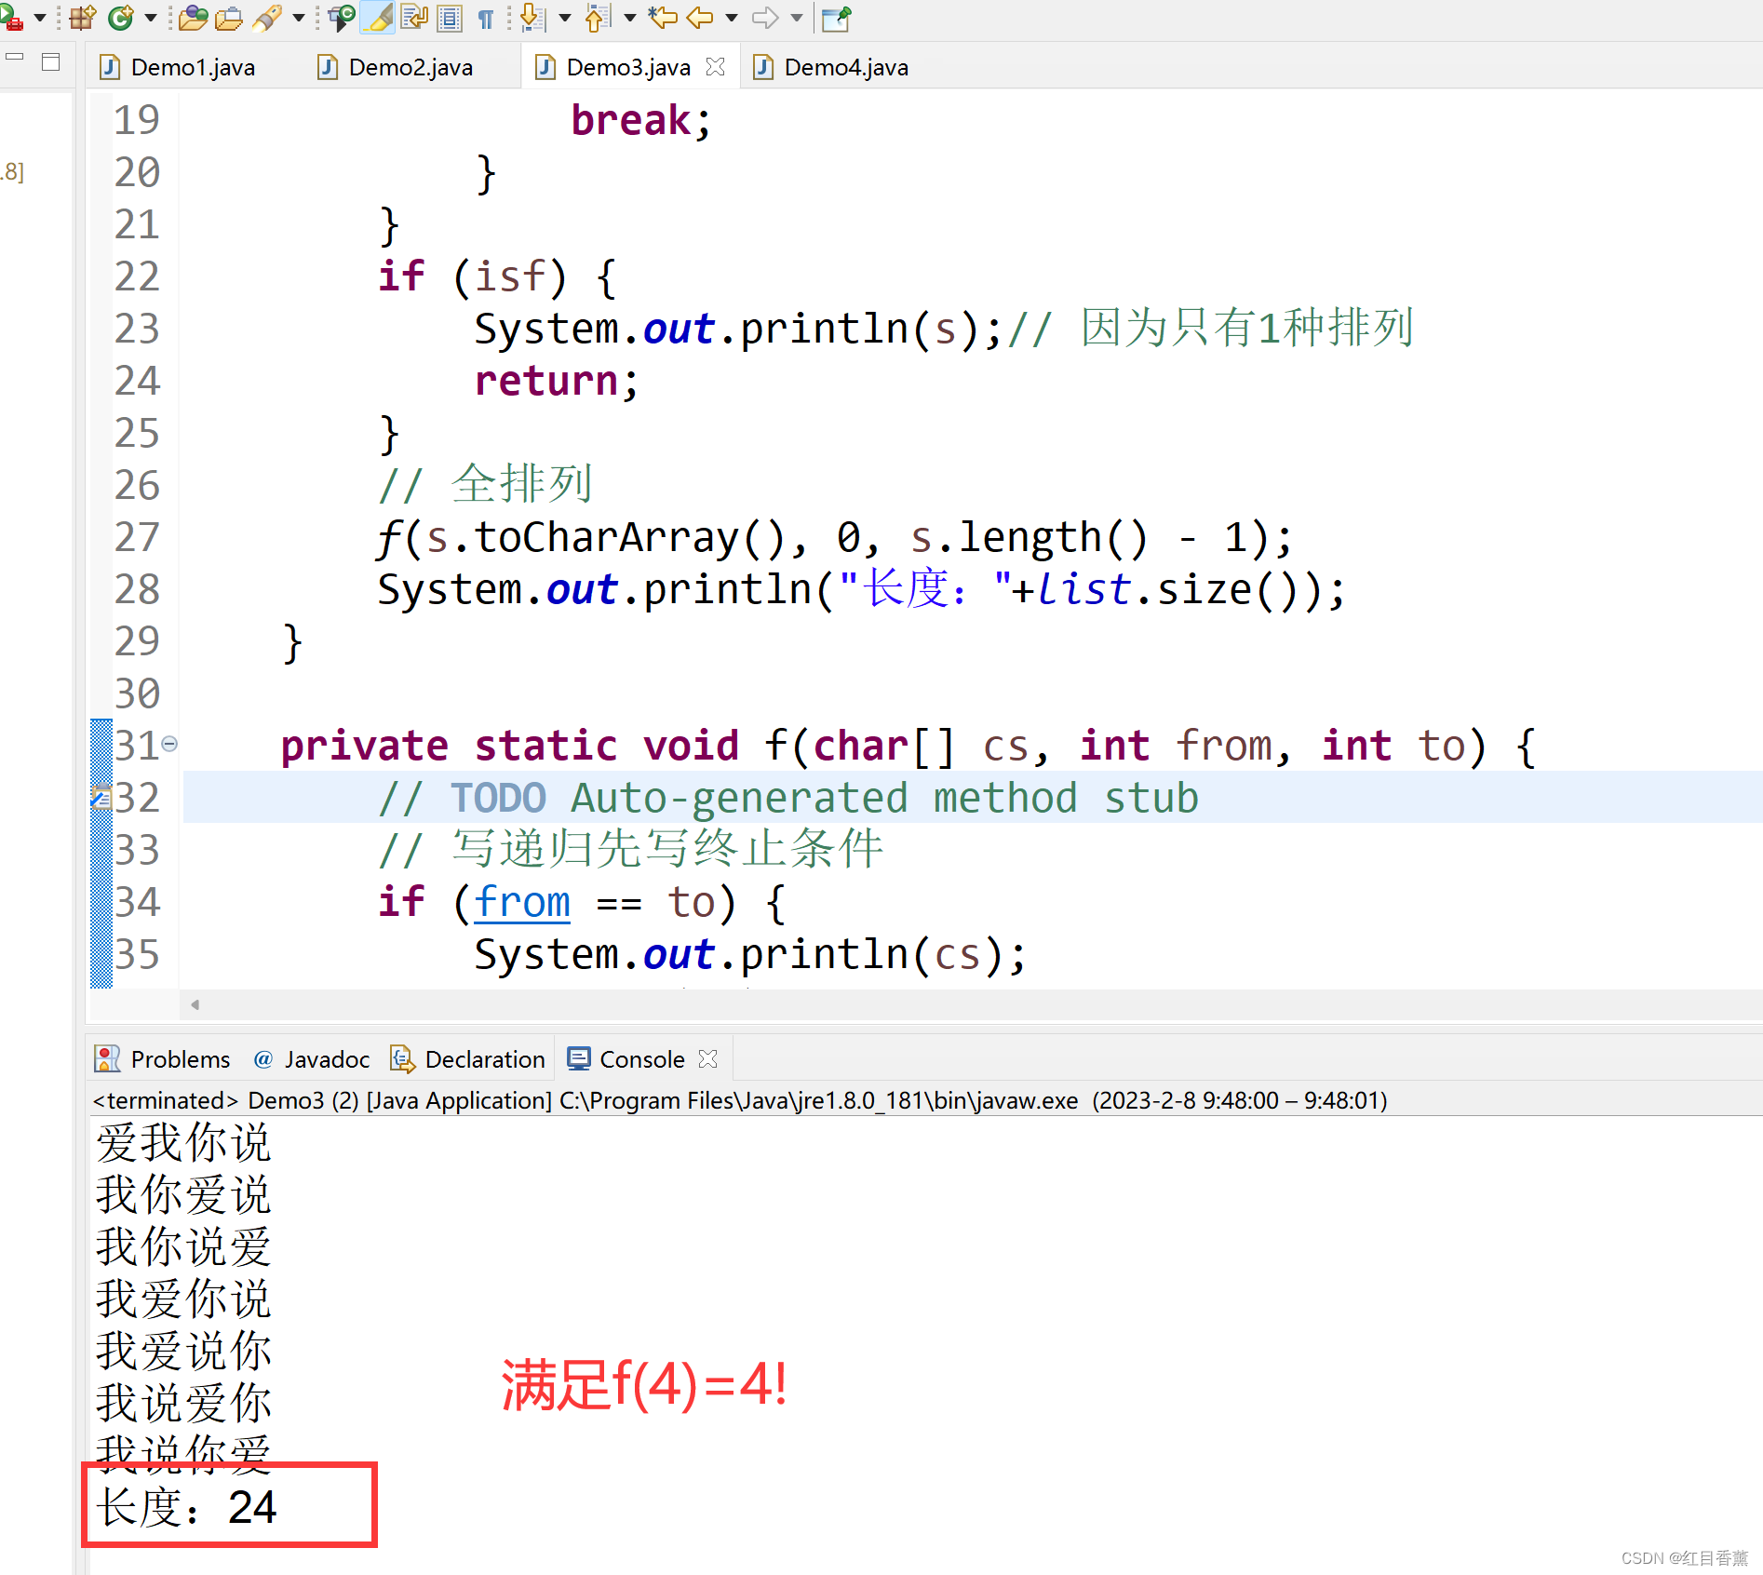Image resolution: width=1763 pixels, height=1575 pixels.
Task: Open the Problems view tab
Action: coord(162,1059)
